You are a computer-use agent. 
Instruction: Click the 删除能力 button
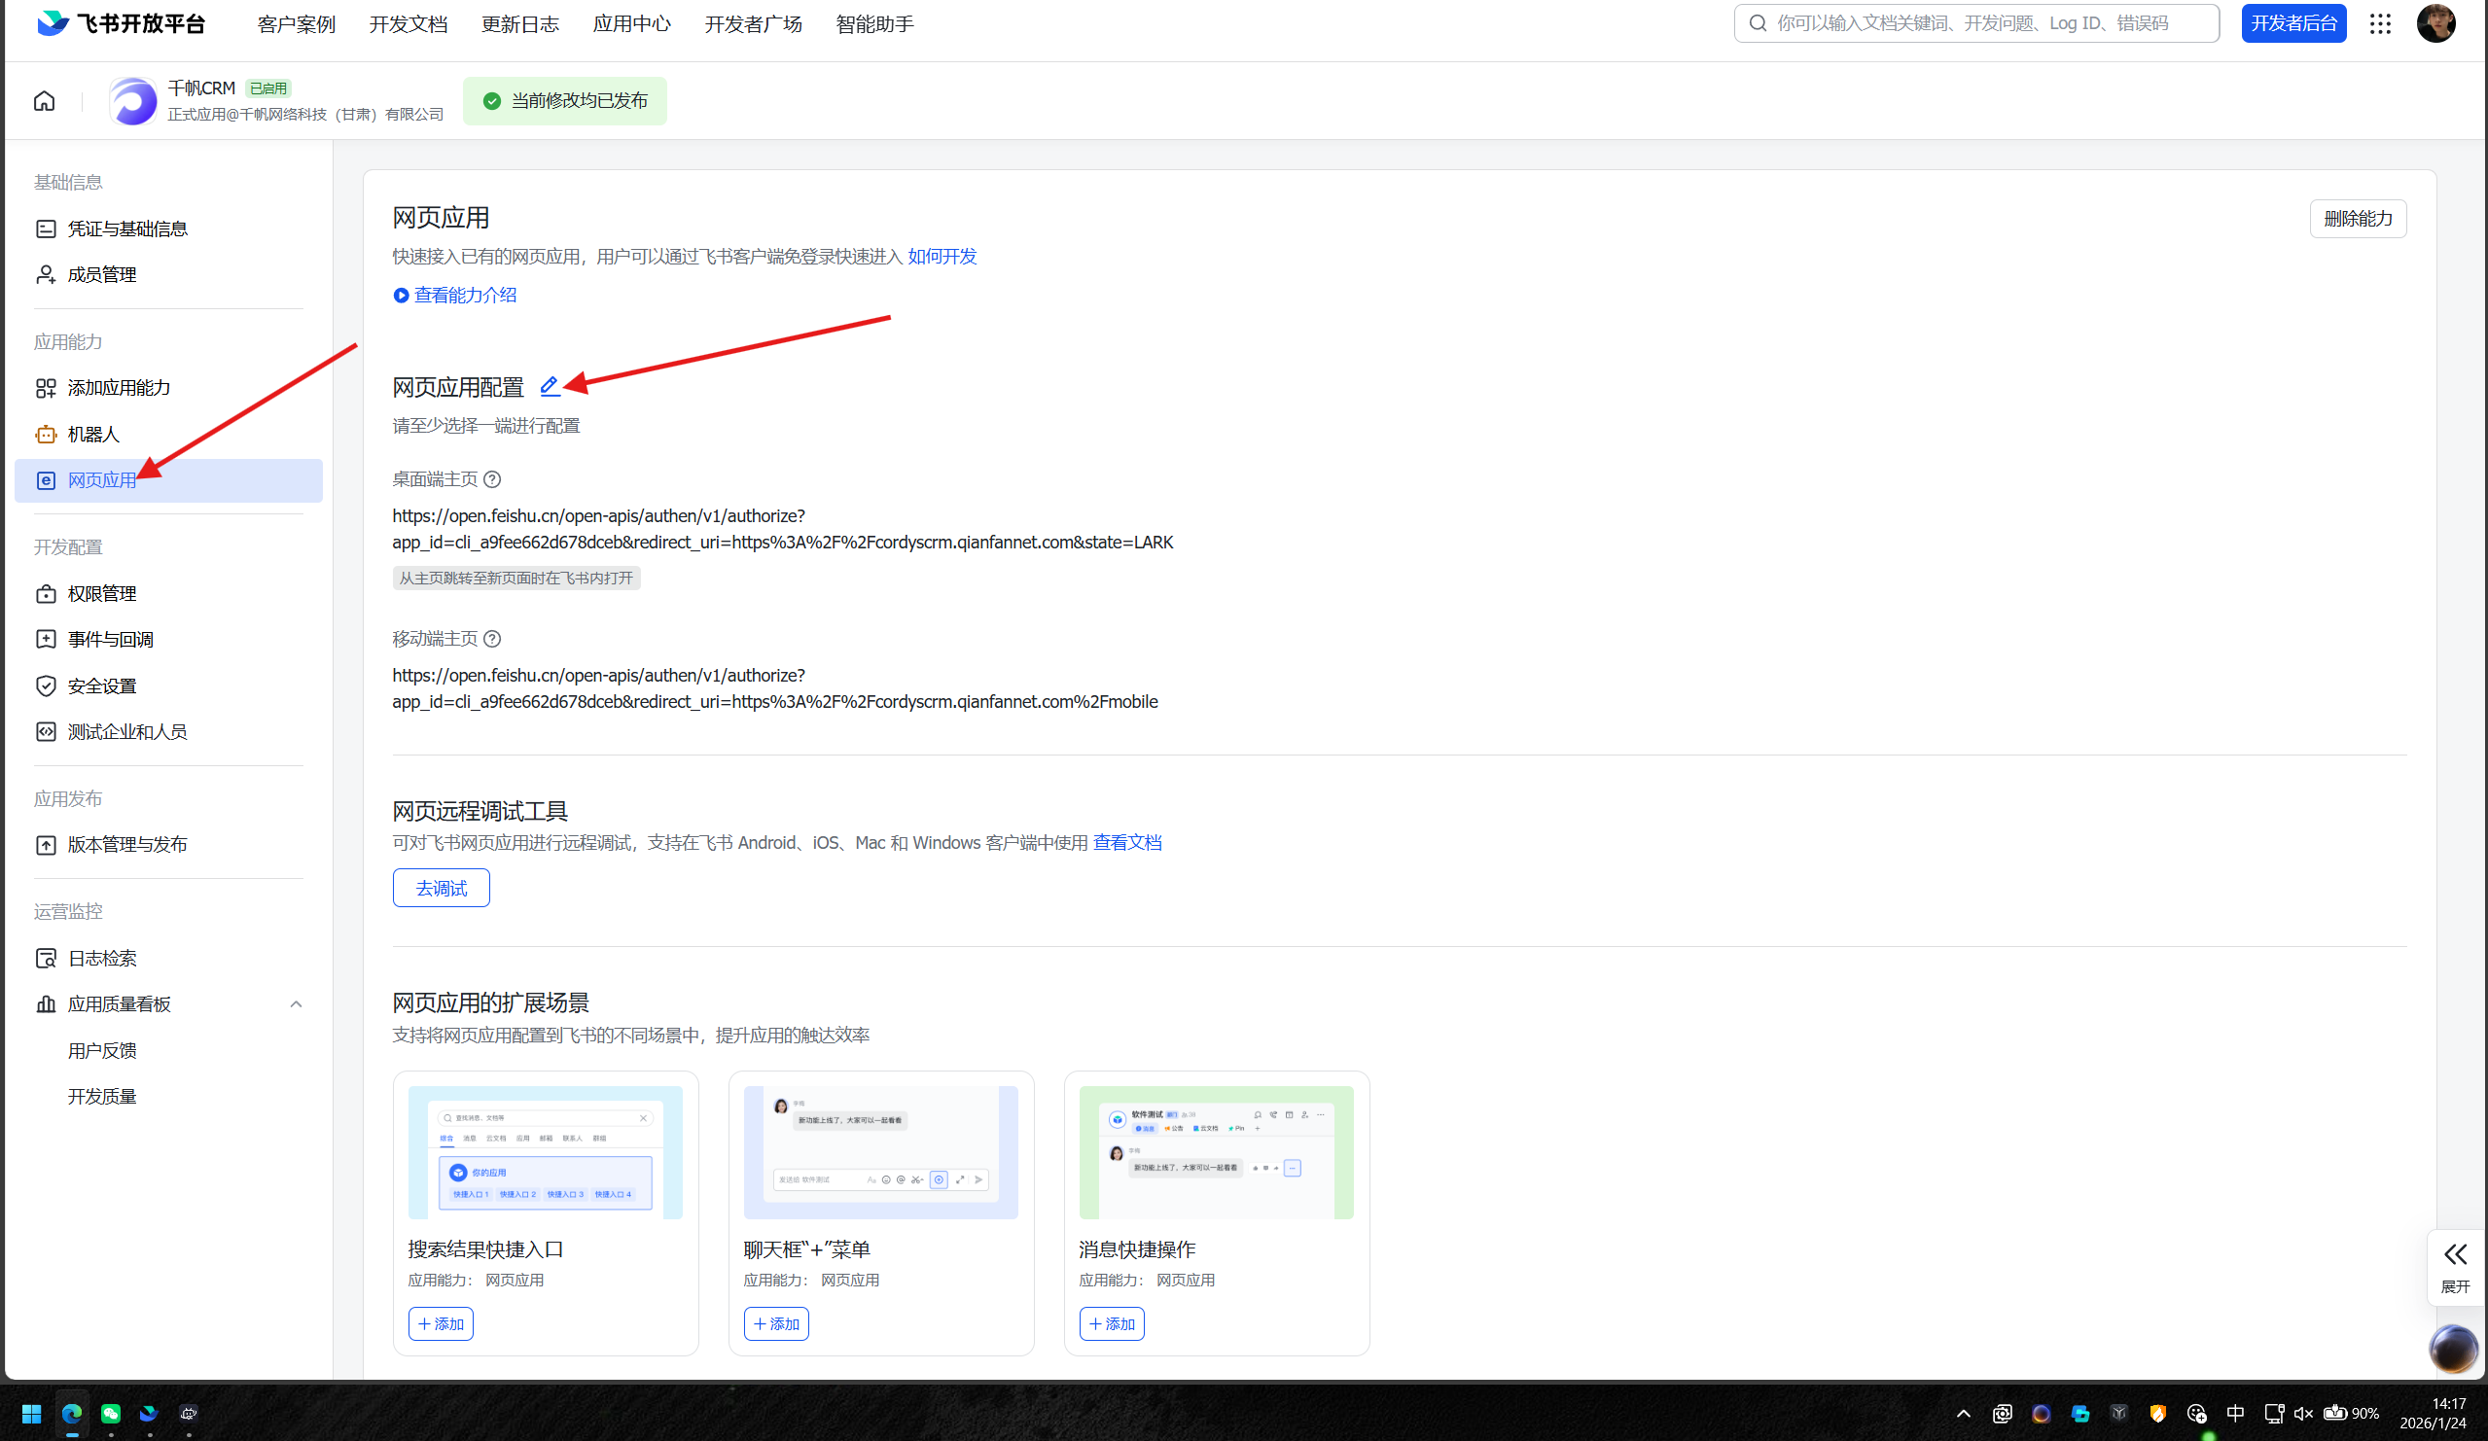tap(2357, 218)
